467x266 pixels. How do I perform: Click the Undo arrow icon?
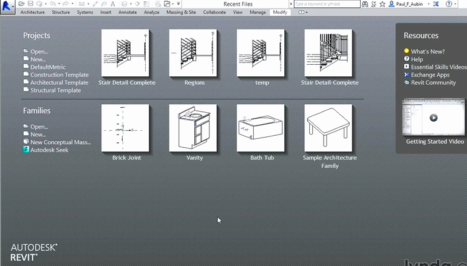pos(53,4)
